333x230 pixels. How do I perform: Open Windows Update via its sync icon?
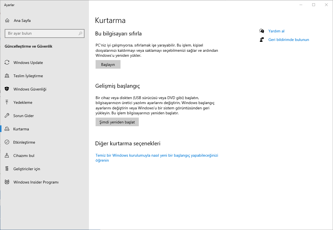7,63
